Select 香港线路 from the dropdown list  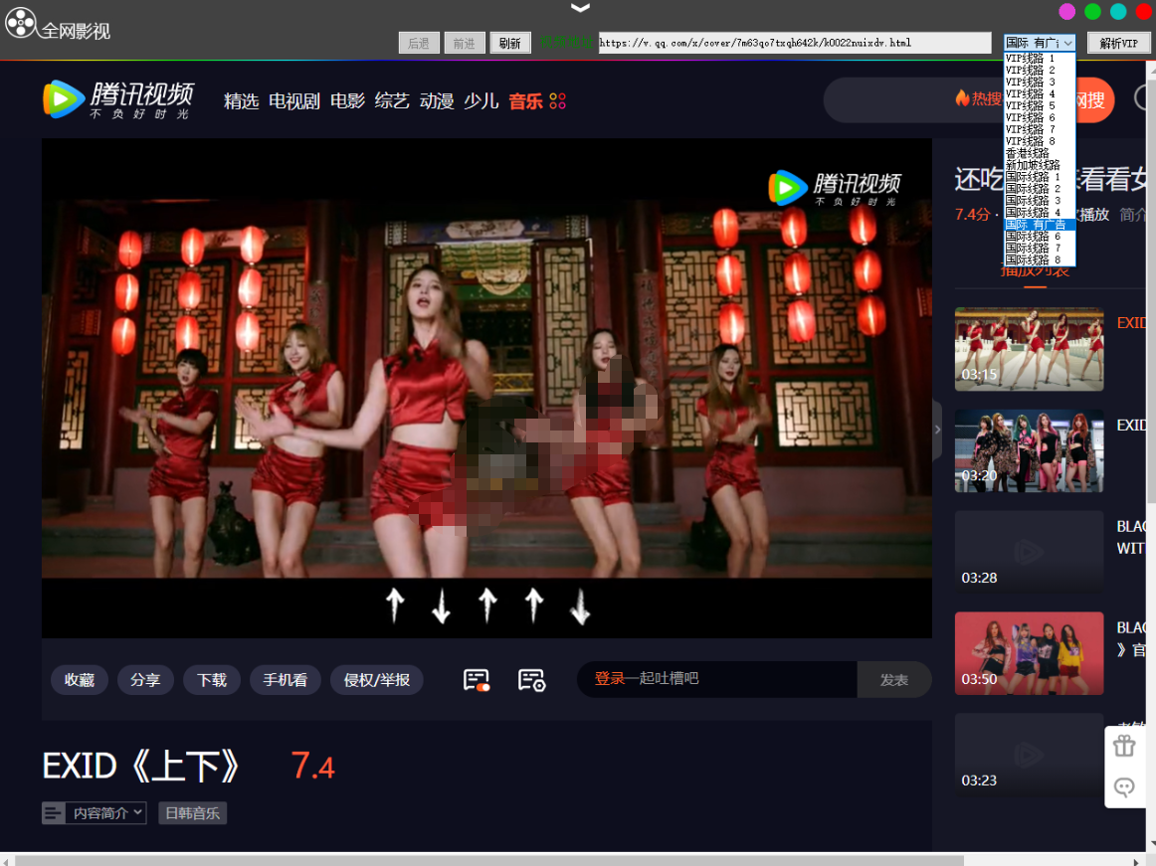1028,153
